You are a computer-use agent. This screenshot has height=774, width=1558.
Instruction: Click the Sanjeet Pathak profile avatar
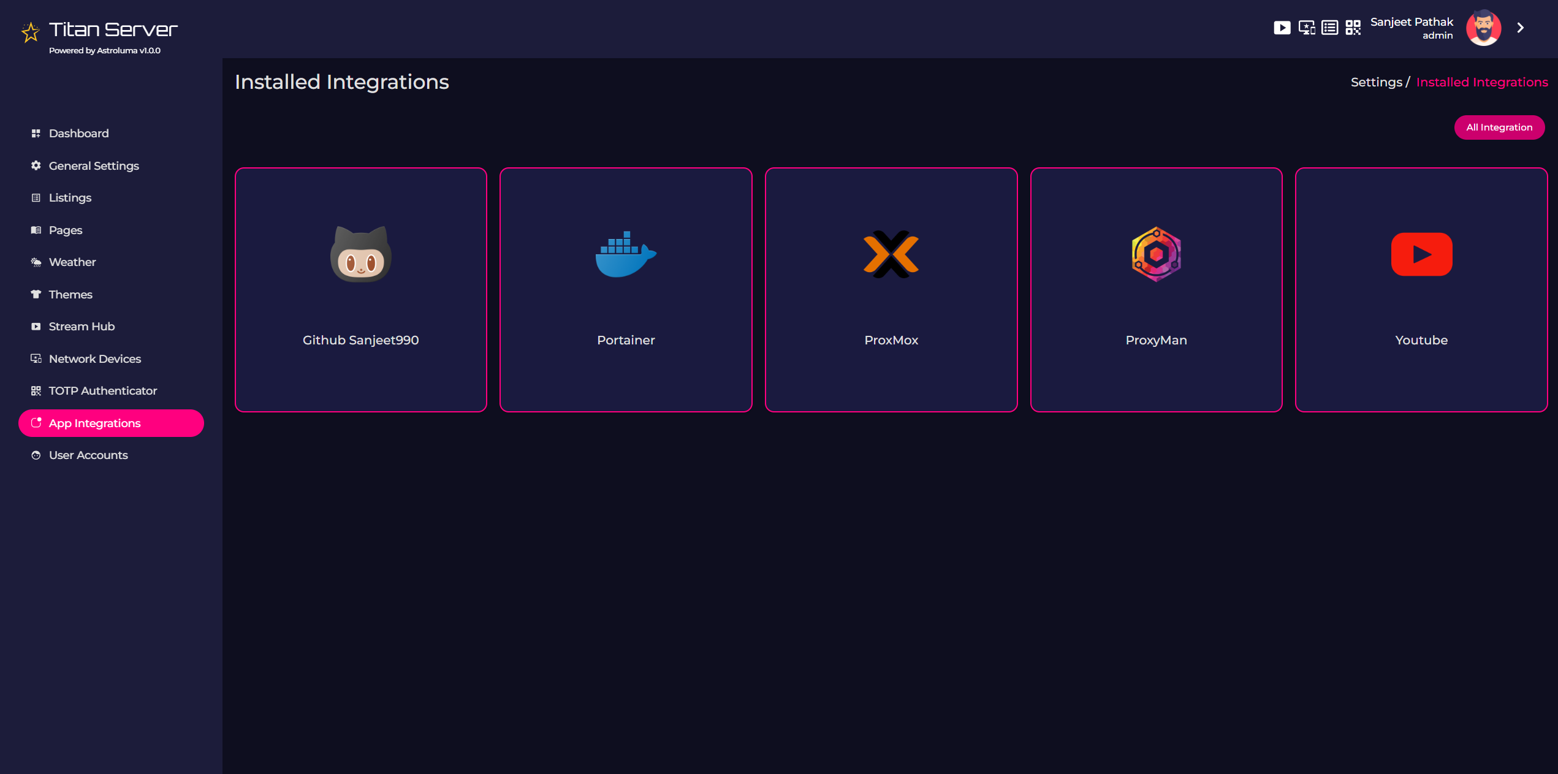(x=1484, y=28)
